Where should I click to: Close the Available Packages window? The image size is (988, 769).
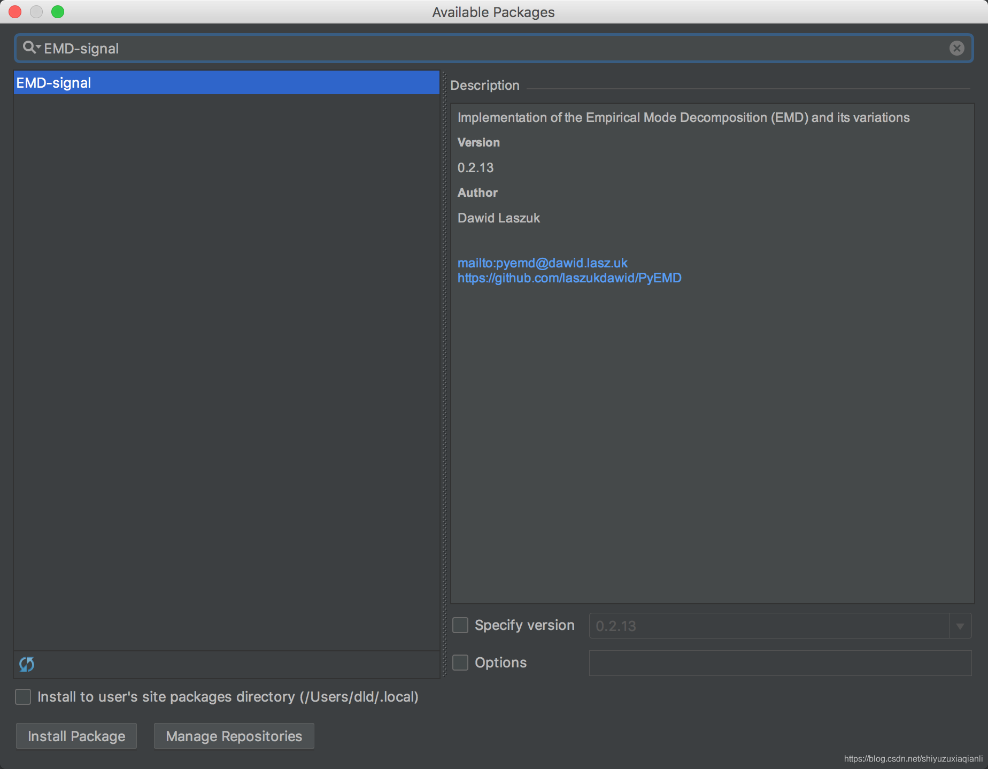tap(15, 12)
